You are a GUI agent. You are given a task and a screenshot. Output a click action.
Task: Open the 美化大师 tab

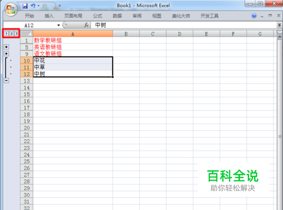pyautogui.click(x=181, y=16)
